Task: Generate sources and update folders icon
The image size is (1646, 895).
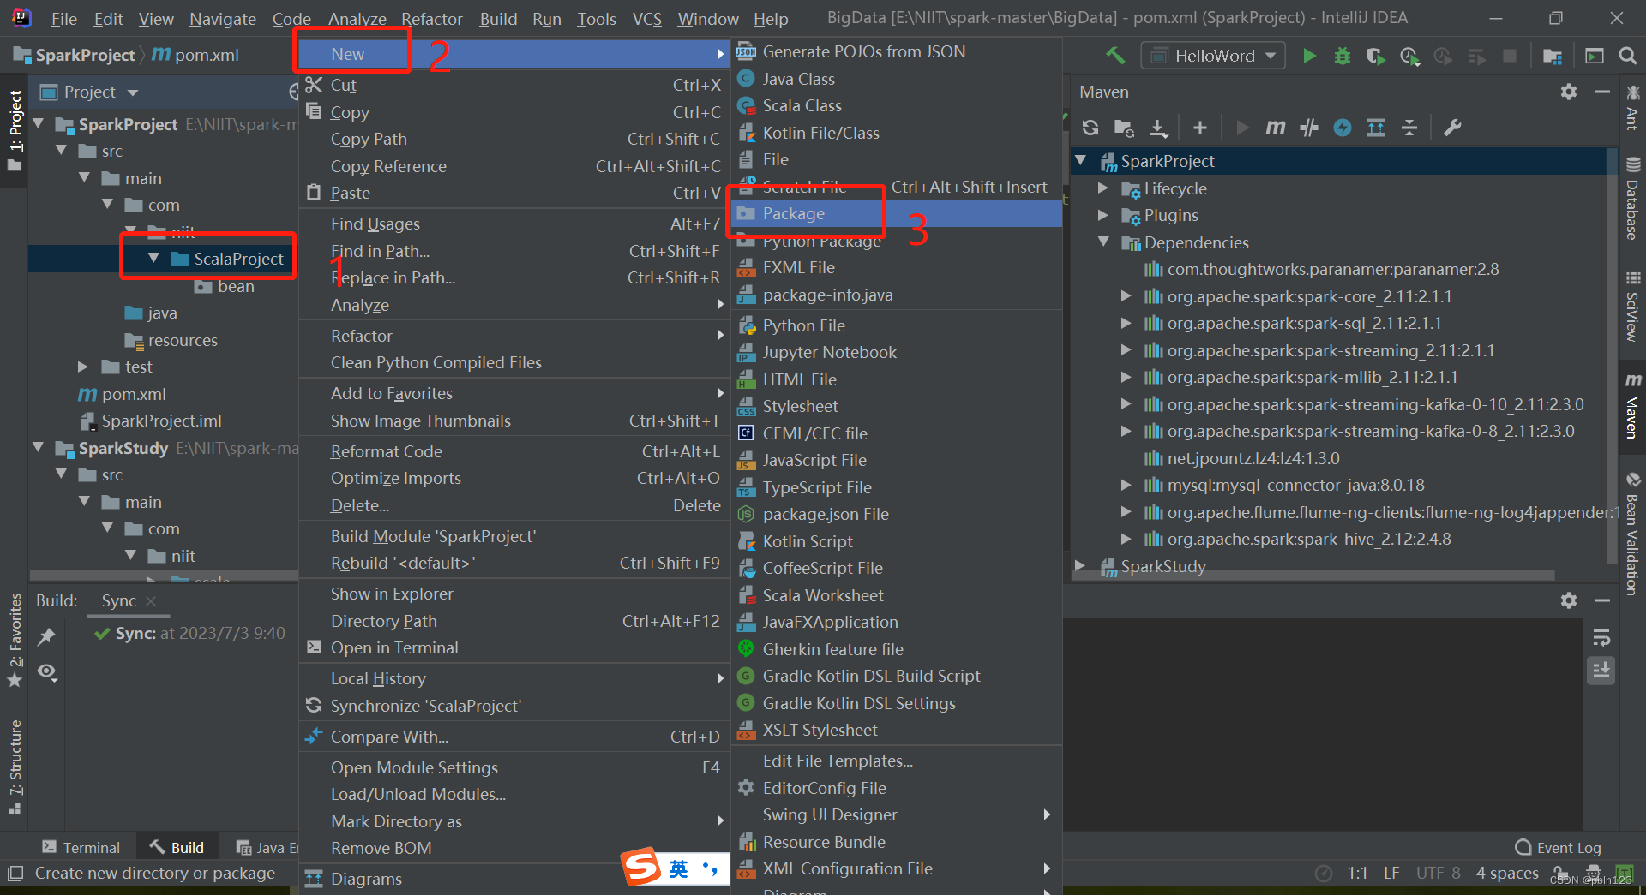Action: pyautogui.click(x=1124, y=128)
